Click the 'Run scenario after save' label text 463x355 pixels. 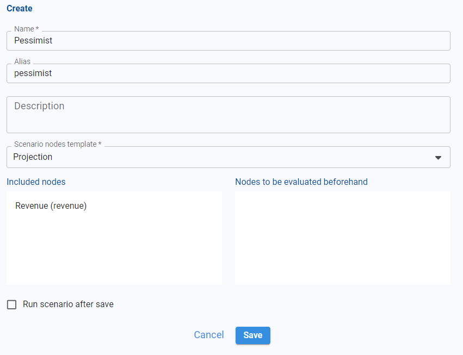68,304
